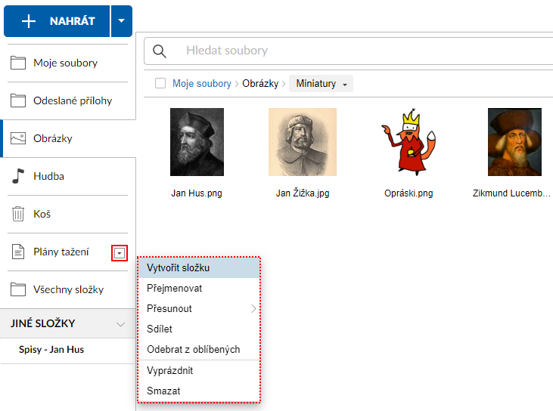Open the Opráski.png thumbnail
Image resolution: width=553 pixels, height=411 pixels.
[x=409, y=143]
